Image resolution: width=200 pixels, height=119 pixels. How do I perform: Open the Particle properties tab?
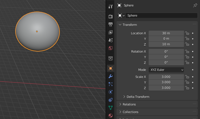[111, 84]
